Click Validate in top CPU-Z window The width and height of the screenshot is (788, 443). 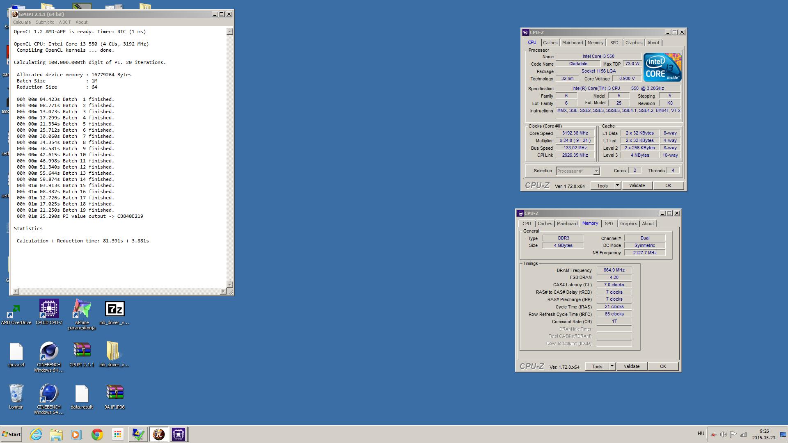pos(637,185)
